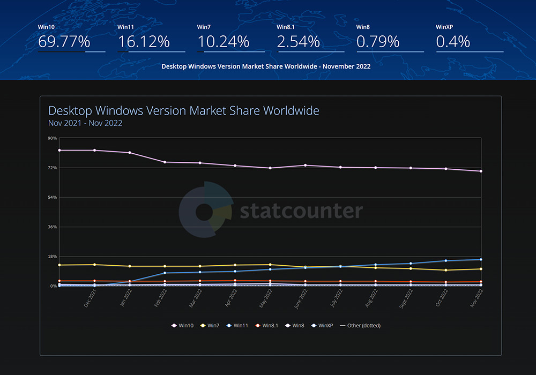Click the Win10 data point for Feb 2022
Image resolution: width=536 pixels, height=375 pixels.
tap(165, 162)
